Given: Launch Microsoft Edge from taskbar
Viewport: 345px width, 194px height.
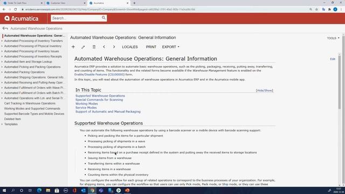Looking at the screenshot, I should (39, 190).
